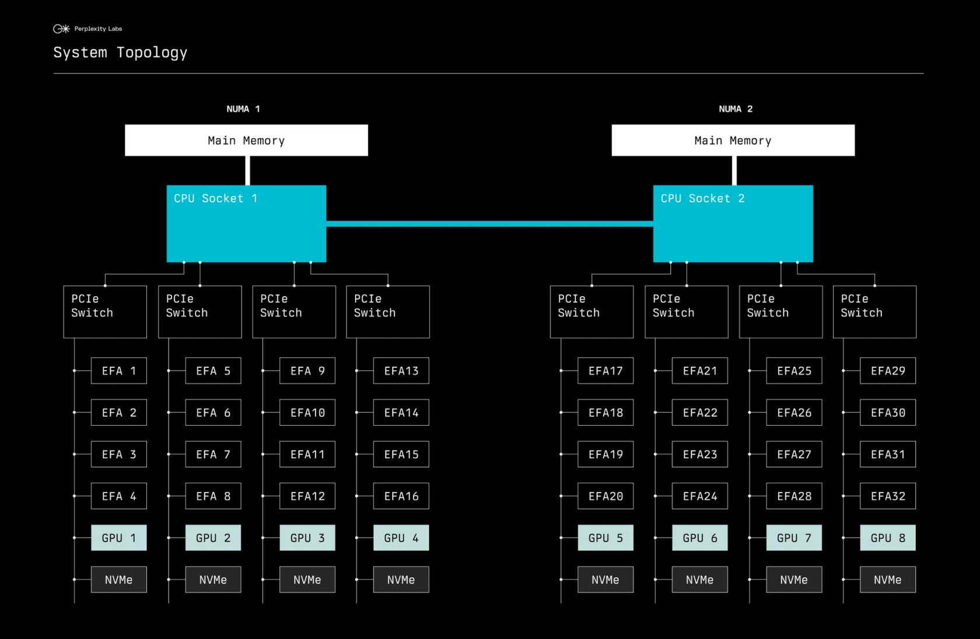Click the EFA16 box
Image resolution: width=980 pixels, height=639 pixels.
(401, 496)
